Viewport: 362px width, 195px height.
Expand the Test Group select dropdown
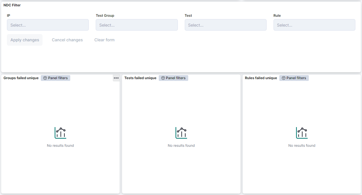[x=136, y=25]
